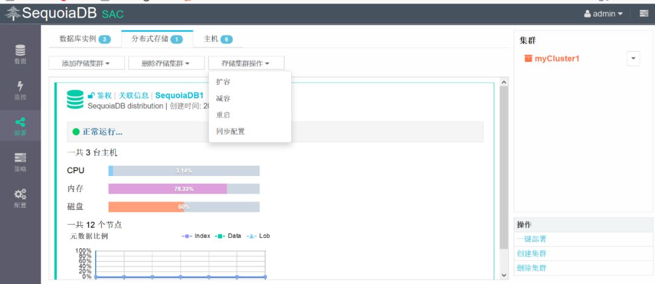The image size is (655, 284).
Task: Click the 一共 12 个节点 text
Action: click(95, 225)
